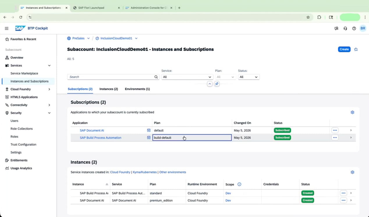
Task: Open Entitlements in sidebar
Action: point(19,160)
